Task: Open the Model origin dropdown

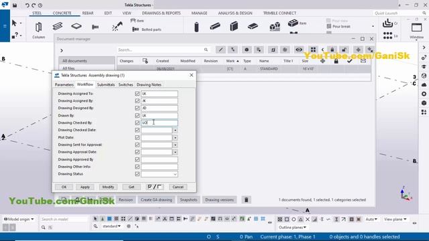Action: [19, 219]
